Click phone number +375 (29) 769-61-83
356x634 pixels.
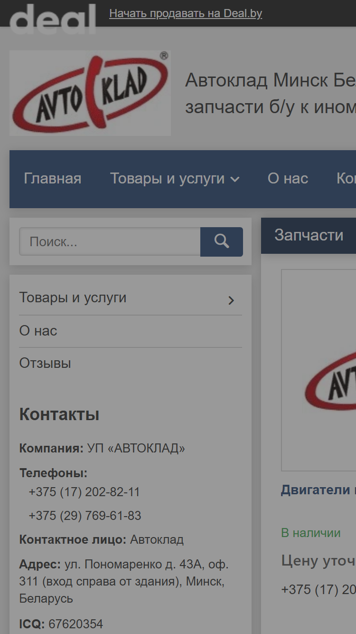click(x=85, y=516)
